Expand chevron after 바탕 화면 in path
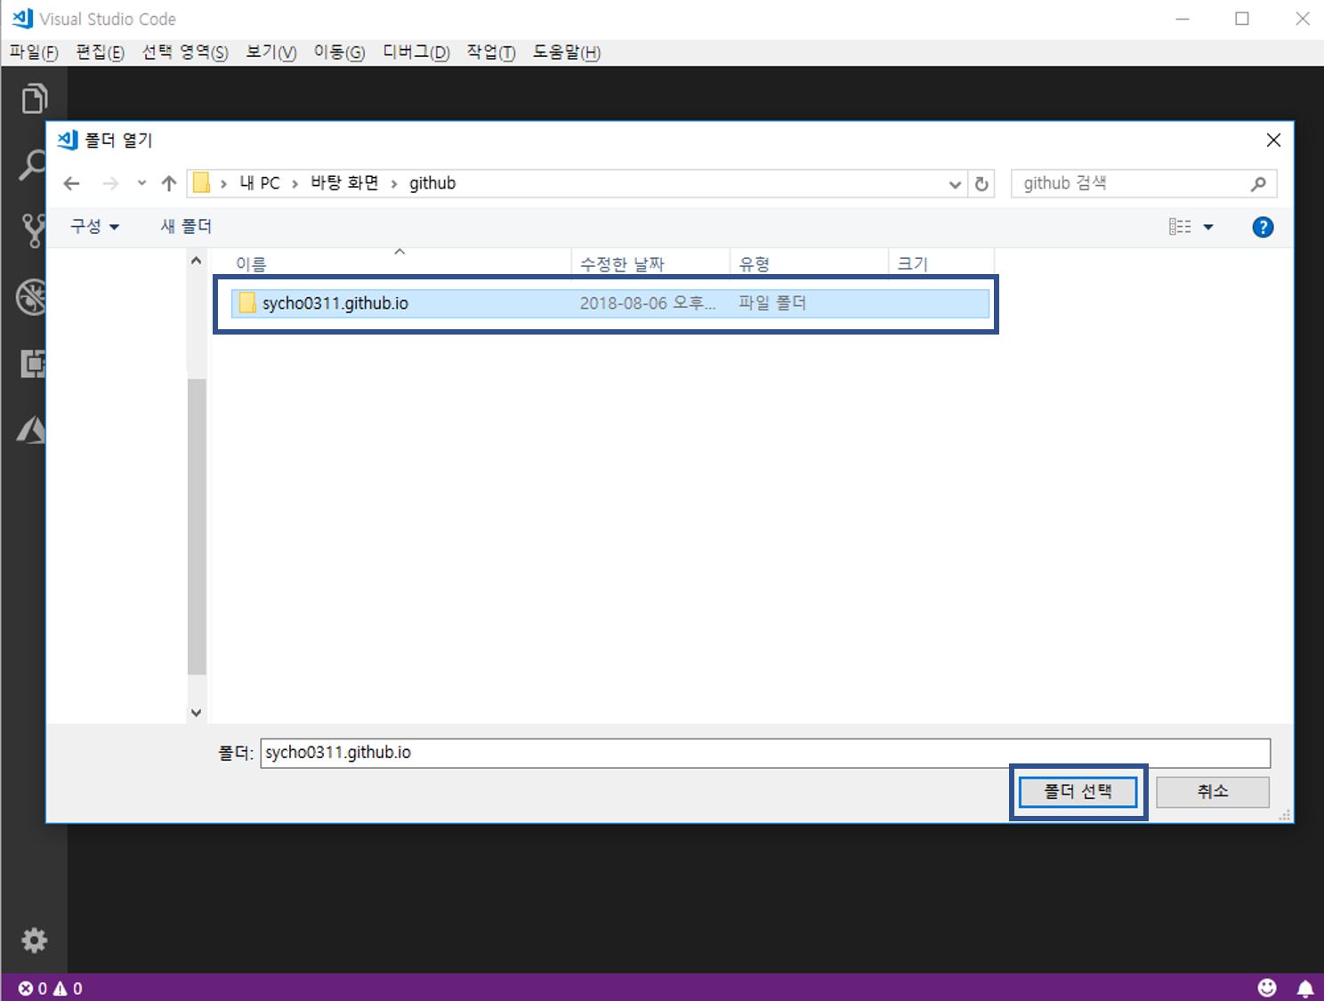 393,184
